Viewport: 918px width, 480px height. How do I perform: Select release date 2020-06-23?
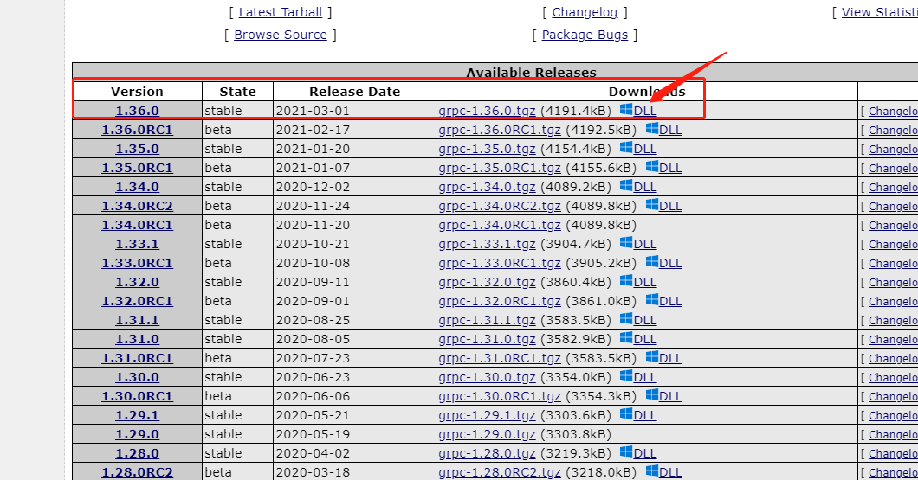coord(313,377)
